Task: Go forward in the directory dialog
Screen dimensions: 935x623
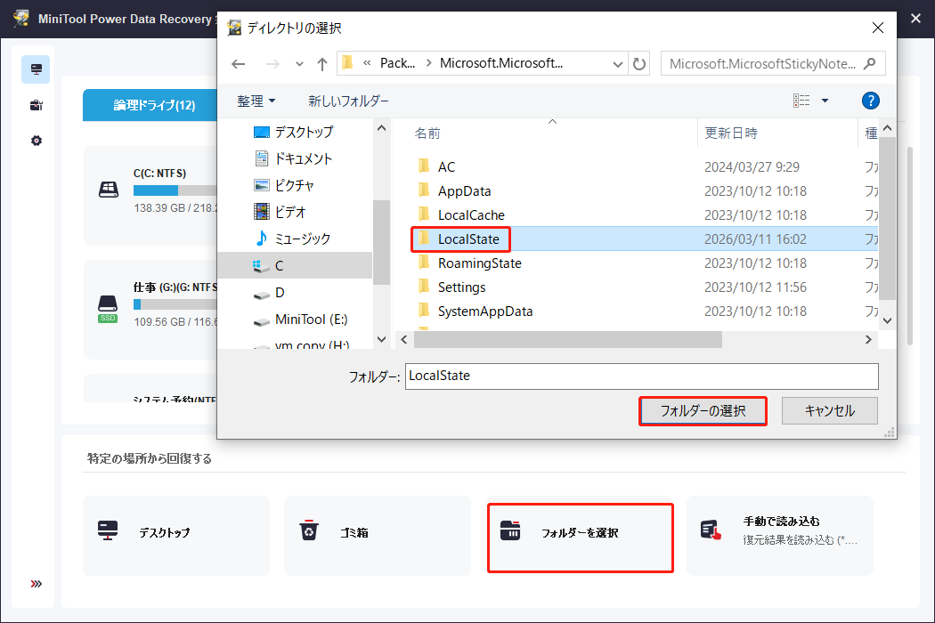Action: [x=272, y=64]
